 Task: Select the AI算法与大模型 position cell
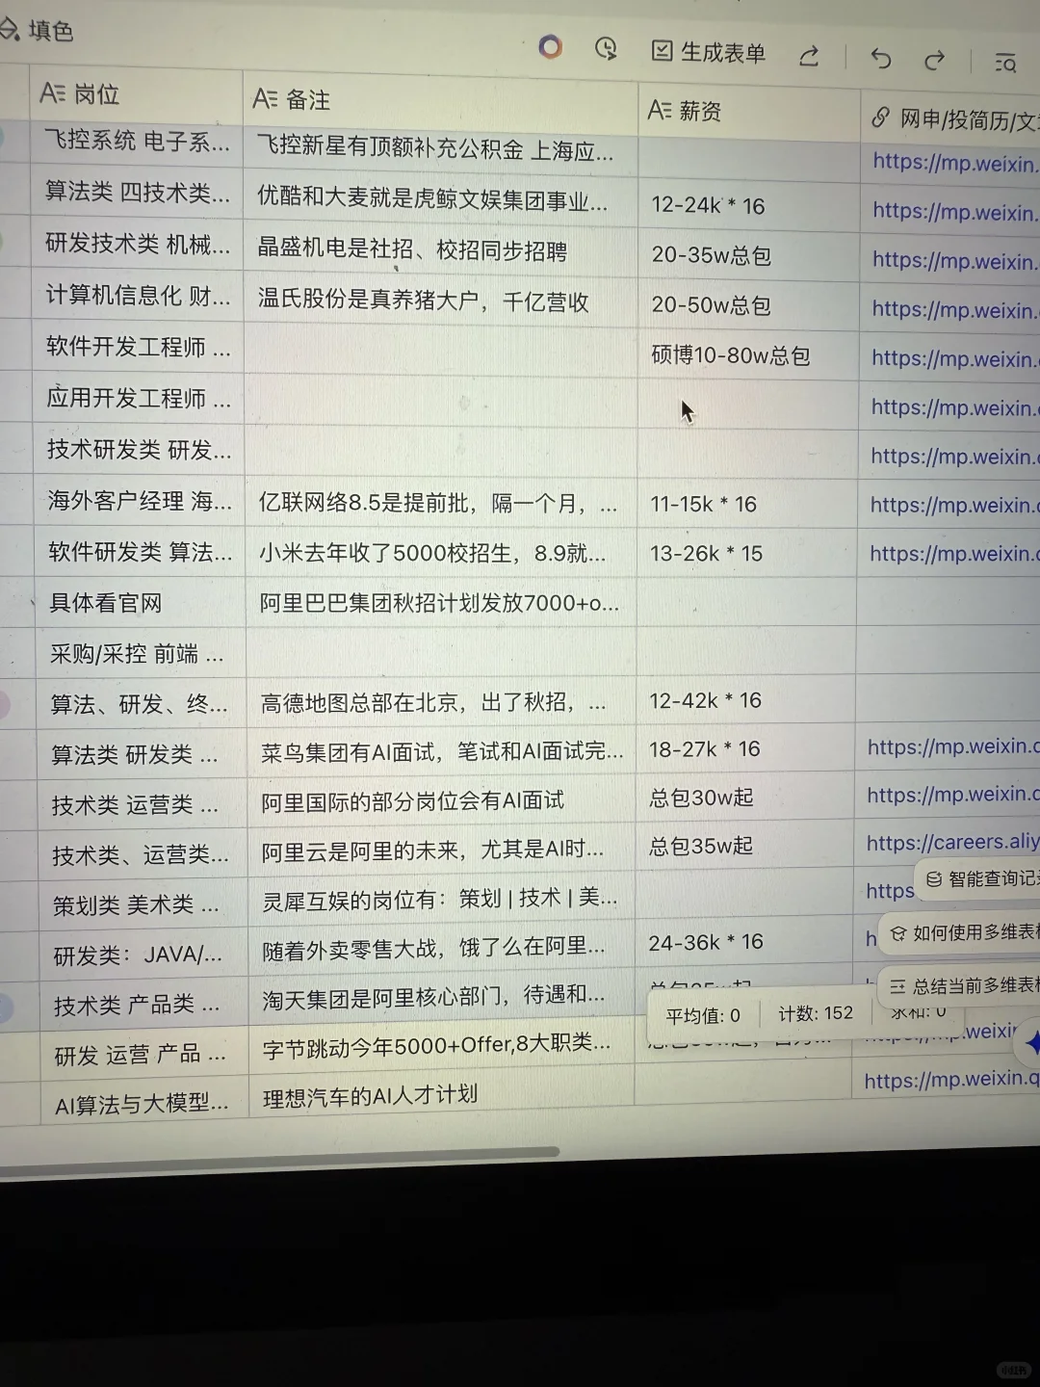pos(144,1104)
